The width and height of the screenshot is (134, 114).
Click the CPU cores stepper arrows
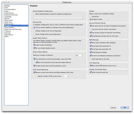pyautogui.click(x=68, y=76)
